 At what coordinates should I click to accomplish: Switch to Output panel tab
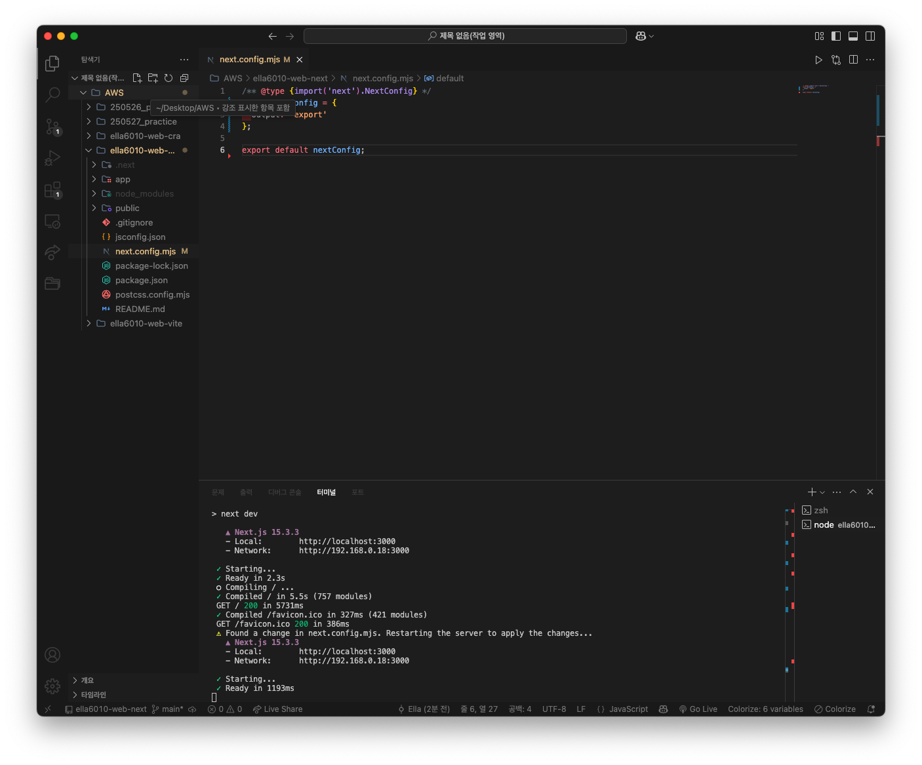pyautogui.click(x=246, y=492)
